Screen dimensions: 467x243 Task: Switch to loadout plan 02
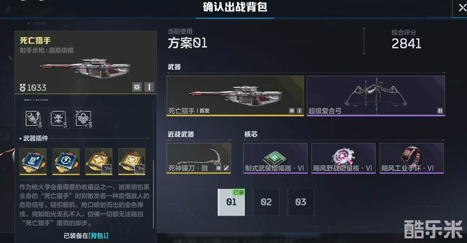click(x=266, y=202)
